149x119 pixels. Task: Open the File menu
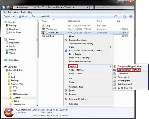[4, 12]
